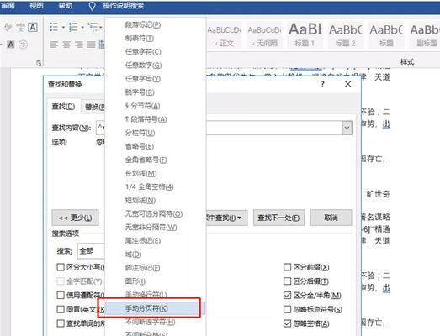Click the character border A icon
Image resolution: width=440 pixels, height=336 pixels.
(x=33, y=27)
